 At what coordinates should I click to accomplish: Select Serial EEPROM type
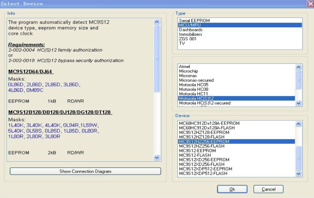[240, 20]
